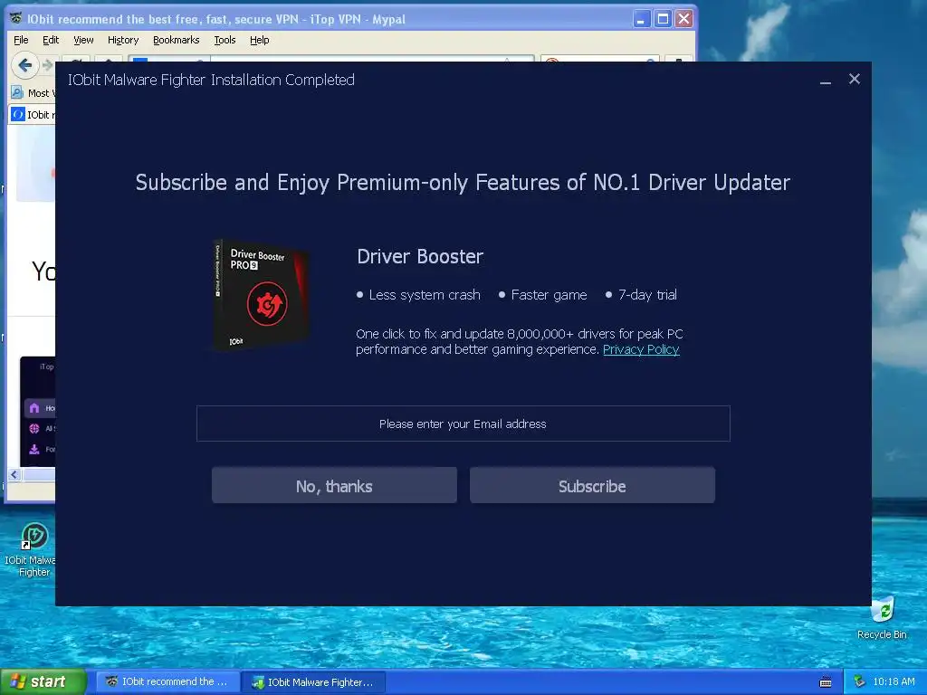Open the Tools menu in Mypal

pos(225,40)
